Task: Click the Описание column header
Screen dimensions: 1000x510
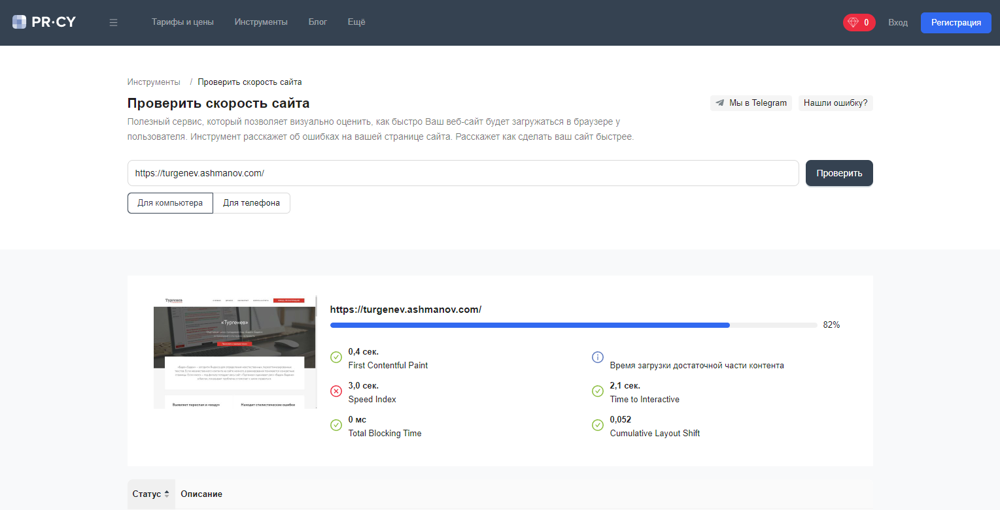Action: point(201,494)
